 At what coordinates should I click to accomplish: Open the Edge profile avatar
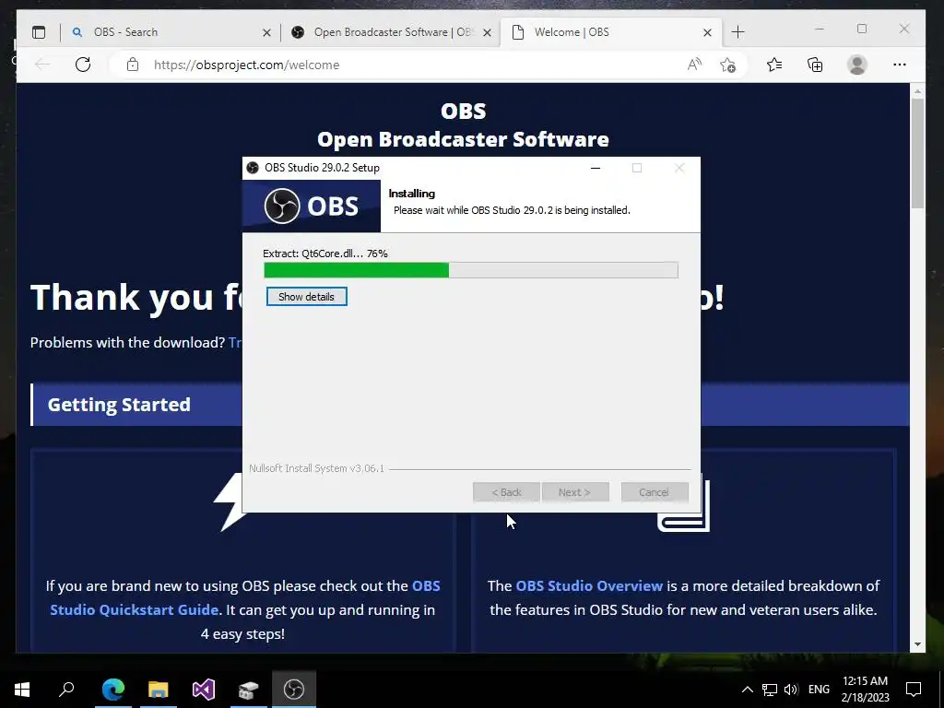tap(856, 65)
